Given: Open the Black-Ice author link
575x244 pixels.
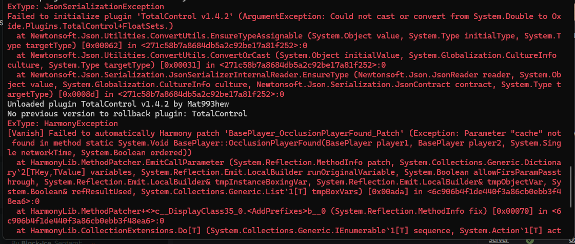Looking at the screenshot, I should (x=35, y=241).
